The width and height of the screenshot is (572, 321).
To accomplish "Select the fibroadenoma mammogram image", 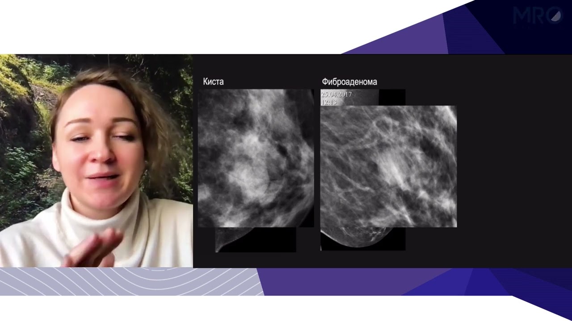I will (x=389, y=166).
